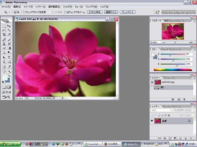This screenshot has width=197, height=147.
Task: Click the プリントサイズ button
Action: [x=127, y=12]
